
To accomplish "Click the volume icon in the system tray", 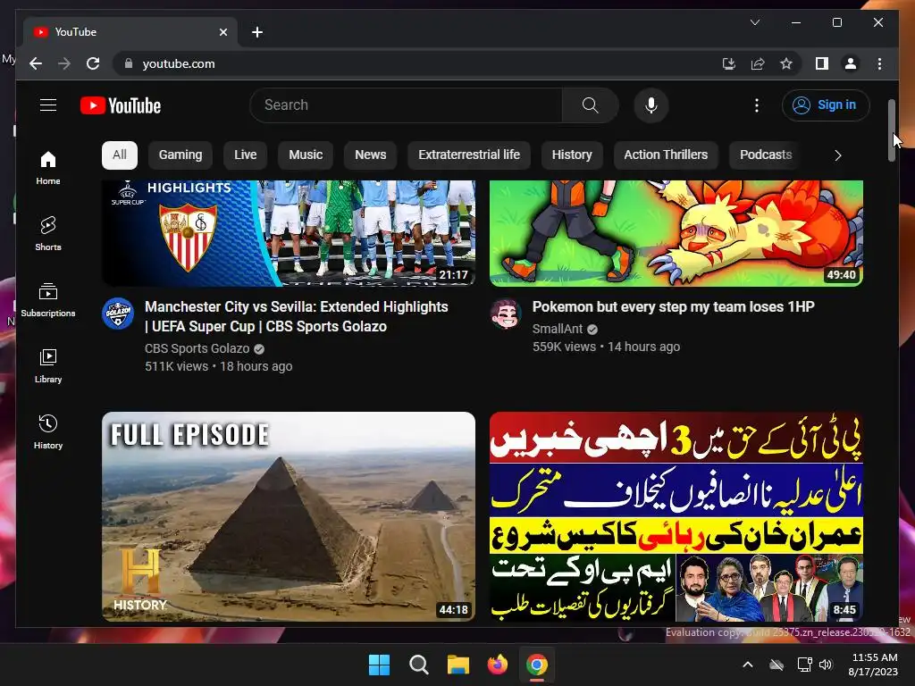I will coord(825,665).
